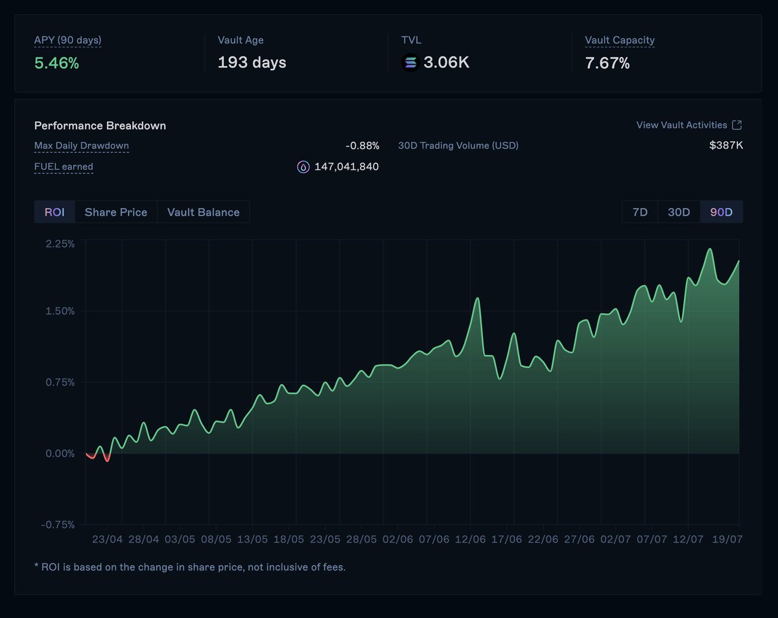Click the APY (90 days) label

pyautogui.click(x=68, y=40)
